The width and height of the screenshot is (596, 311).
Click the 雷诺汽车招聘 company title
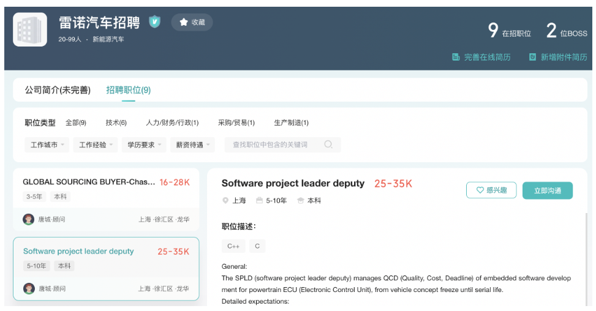(x=100, y=23)
